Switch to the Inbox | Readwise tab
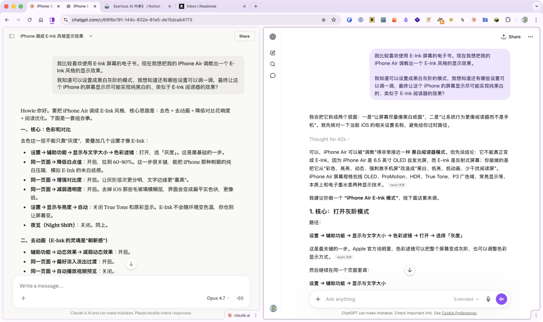 212,6
